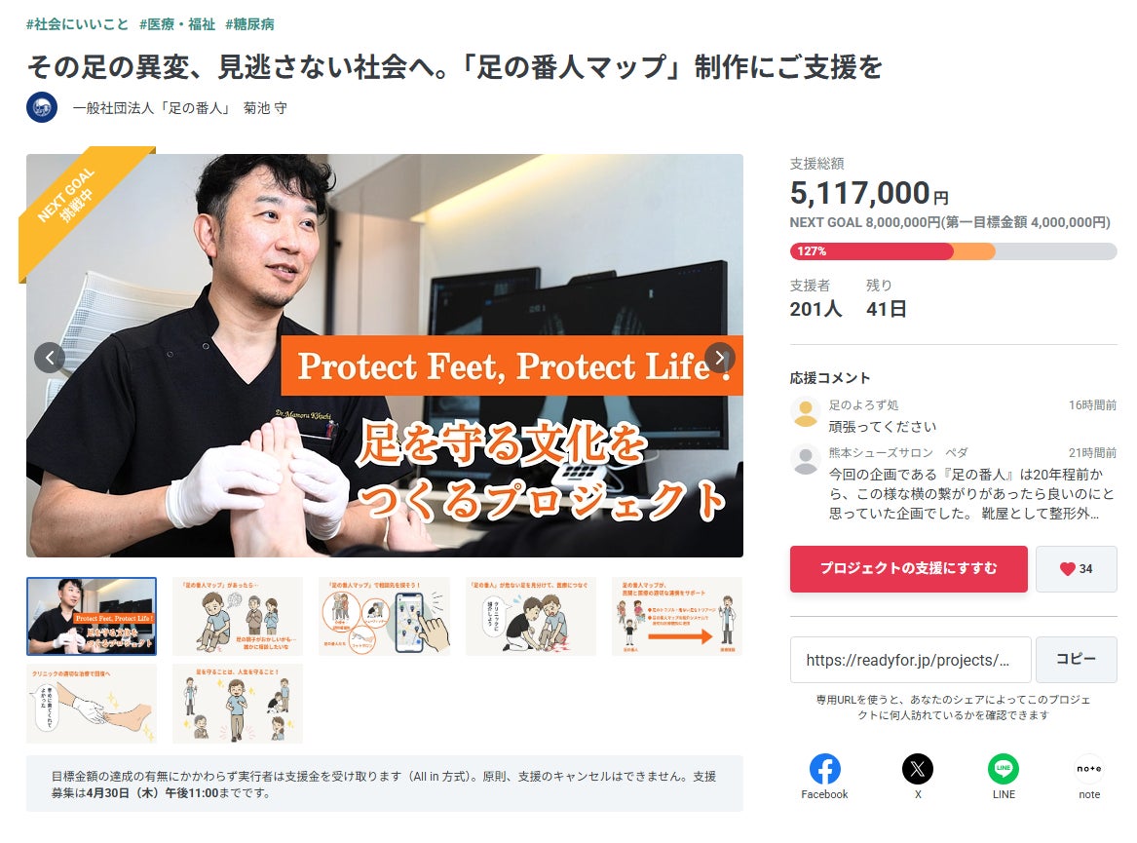Image resolution: width=1137 pixels, height=843 pixels.
Task: Share the project via LINE
Action: (x=1004, y=777)
